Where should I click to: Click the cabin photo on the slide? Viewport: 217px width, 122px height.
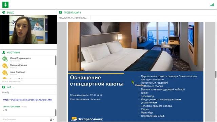[136, 46]
